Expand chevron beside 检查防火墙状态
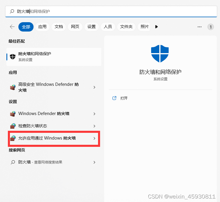 [x=95, y=126]
